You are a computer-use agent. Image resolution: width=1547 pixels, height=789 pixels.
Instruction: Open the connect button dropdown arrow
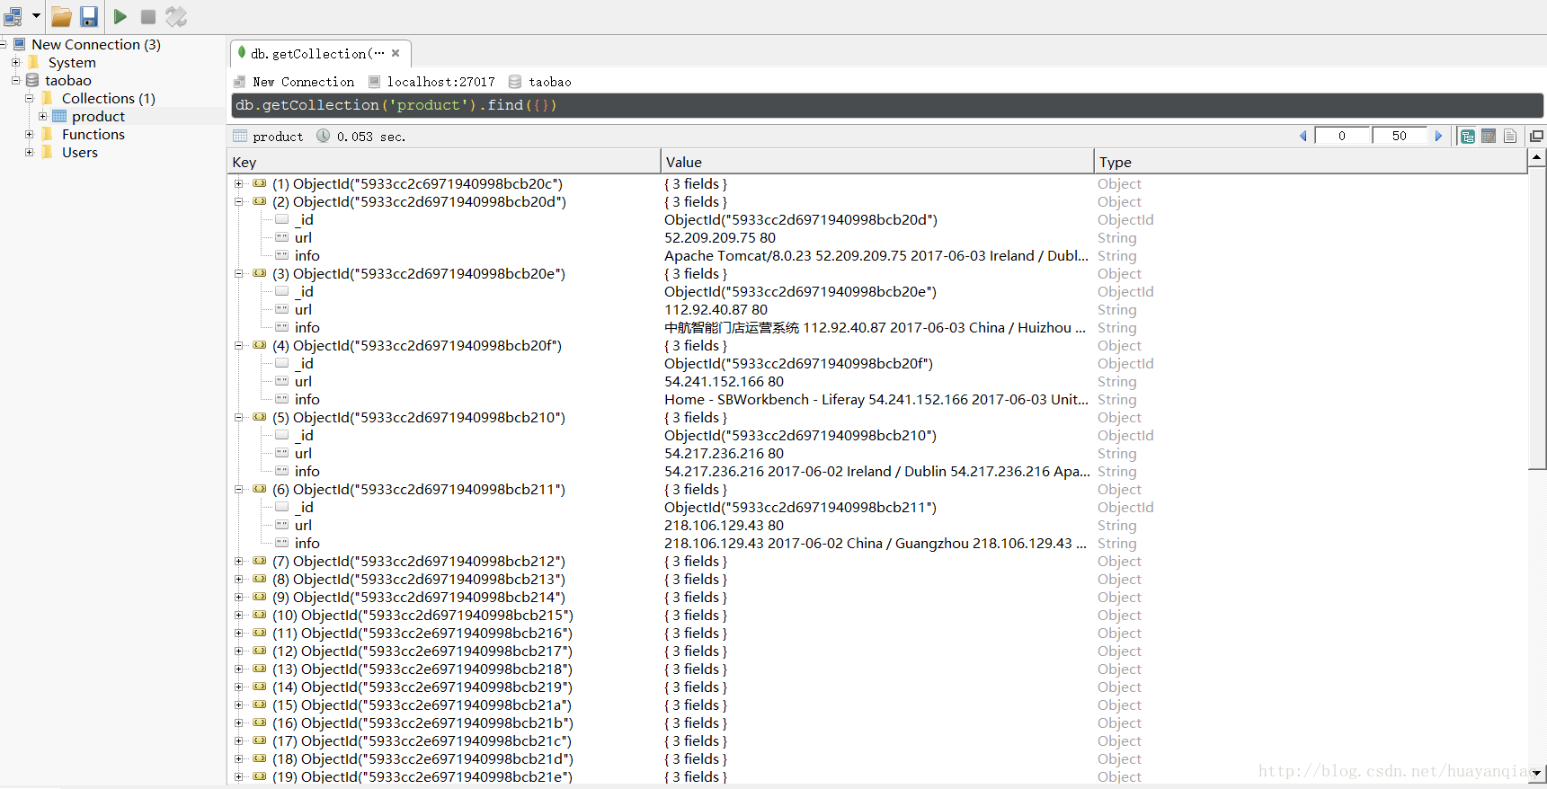click(x=37, y=16)
